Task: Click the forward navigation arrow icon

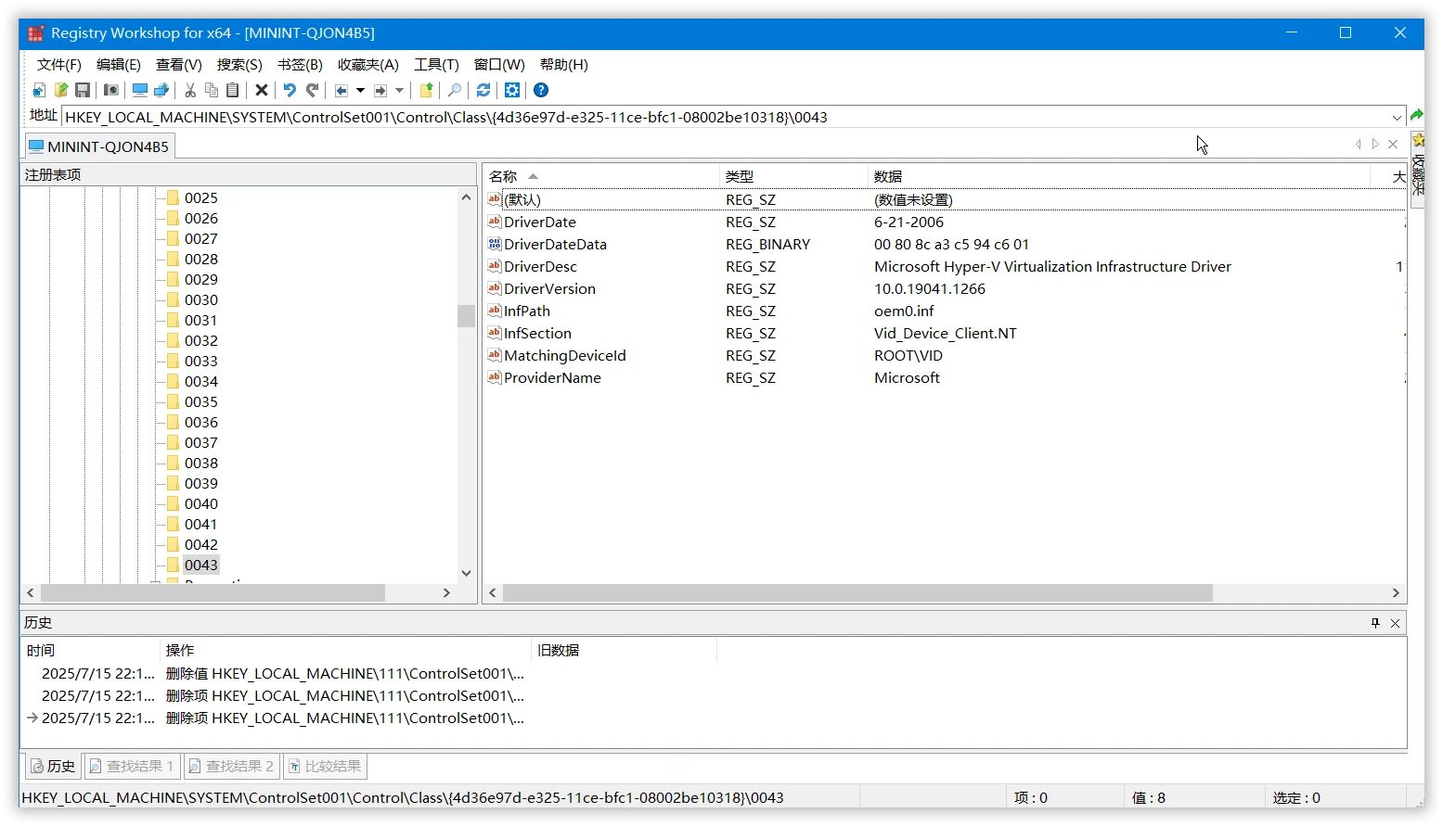Action: pyautogui.click(x=380, y=90)
